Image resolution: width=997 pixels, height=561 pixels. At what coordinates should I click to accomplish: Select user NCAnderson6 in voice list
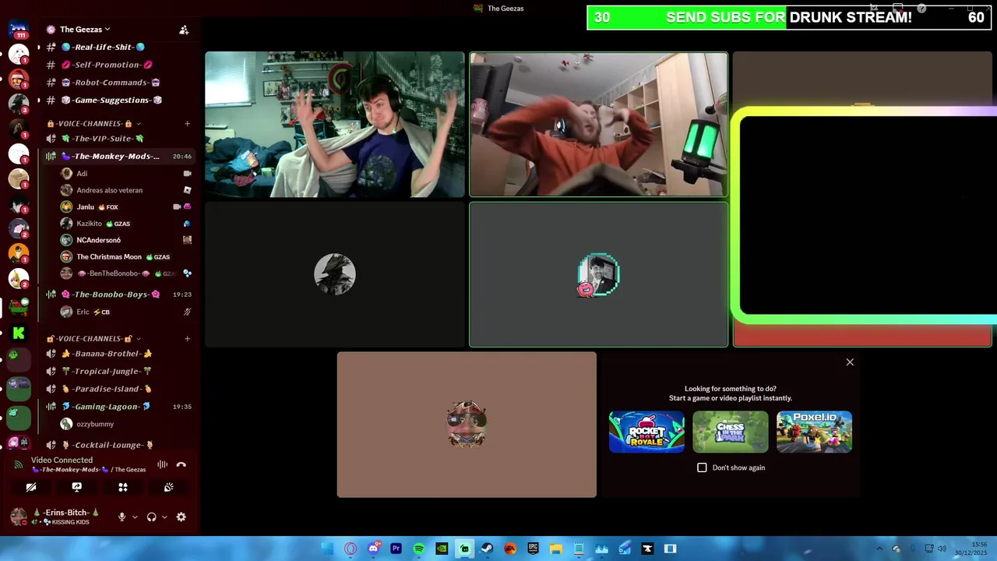(125, 240)
